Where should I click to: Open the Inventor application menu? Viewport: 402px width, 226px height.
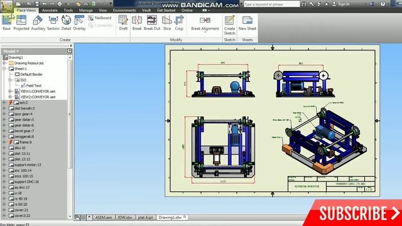[x=6, y=6]
